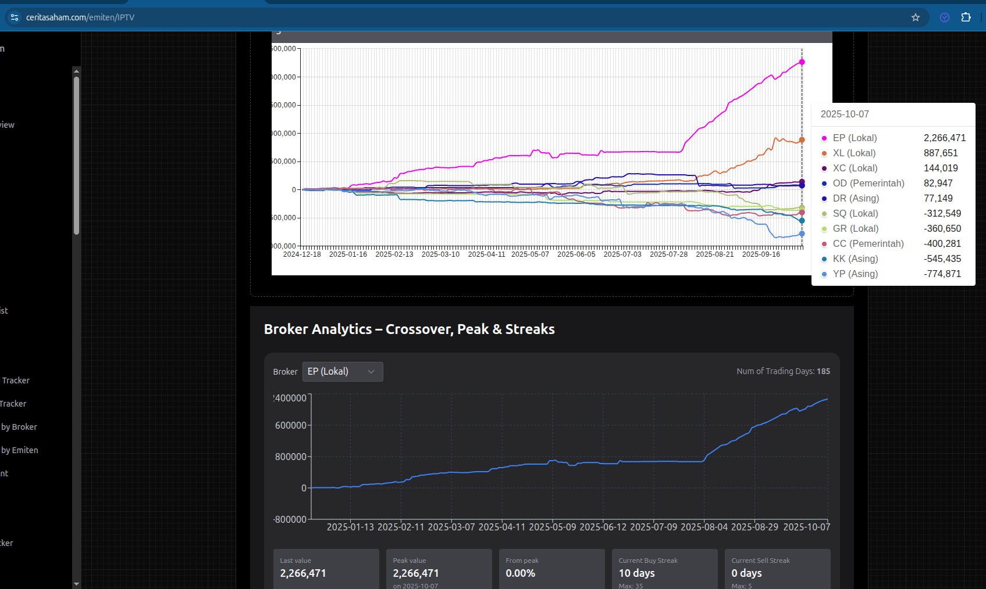Click the sidebar scroll up arrow
The width and height of the screenshot is (986, 589).
(76, 71)
